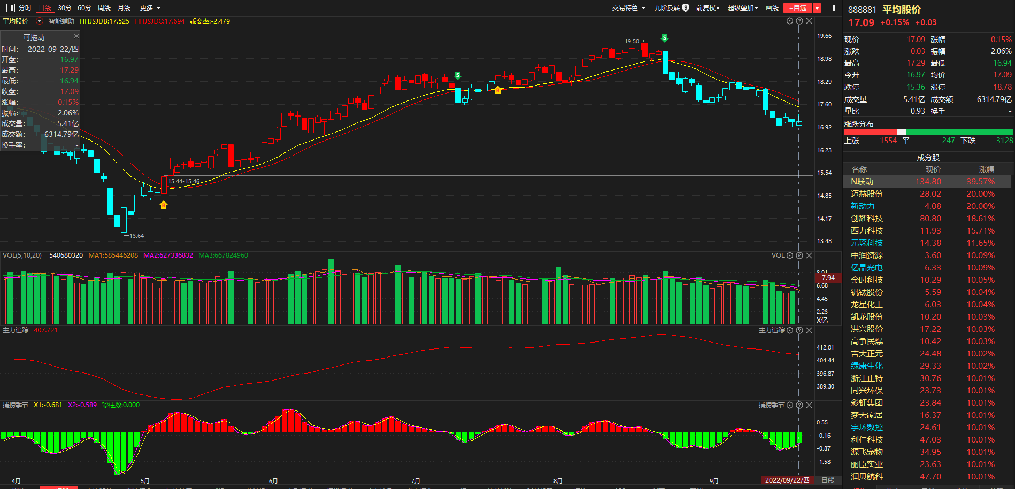Close the 主力追踪 sub-chart
1015x489 pixels.
coord(809,330)
